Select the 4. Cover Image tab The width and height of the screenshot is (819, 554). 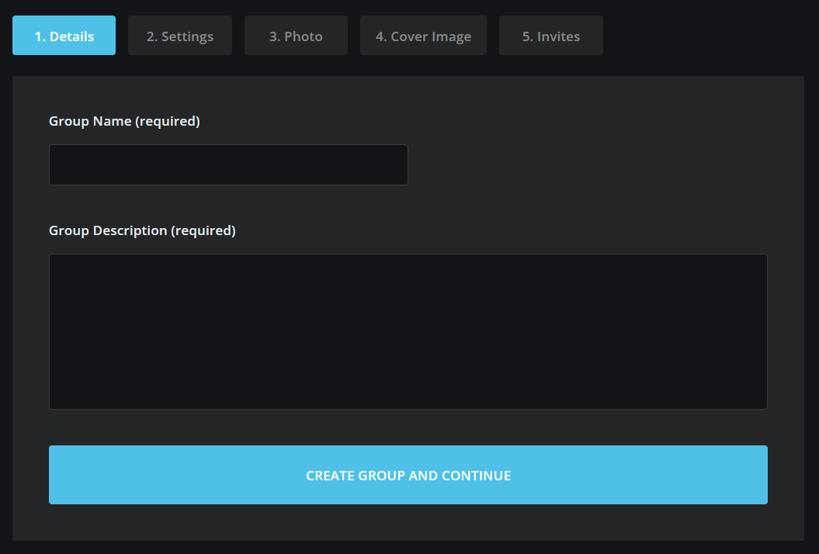click(x=423, y=36)
